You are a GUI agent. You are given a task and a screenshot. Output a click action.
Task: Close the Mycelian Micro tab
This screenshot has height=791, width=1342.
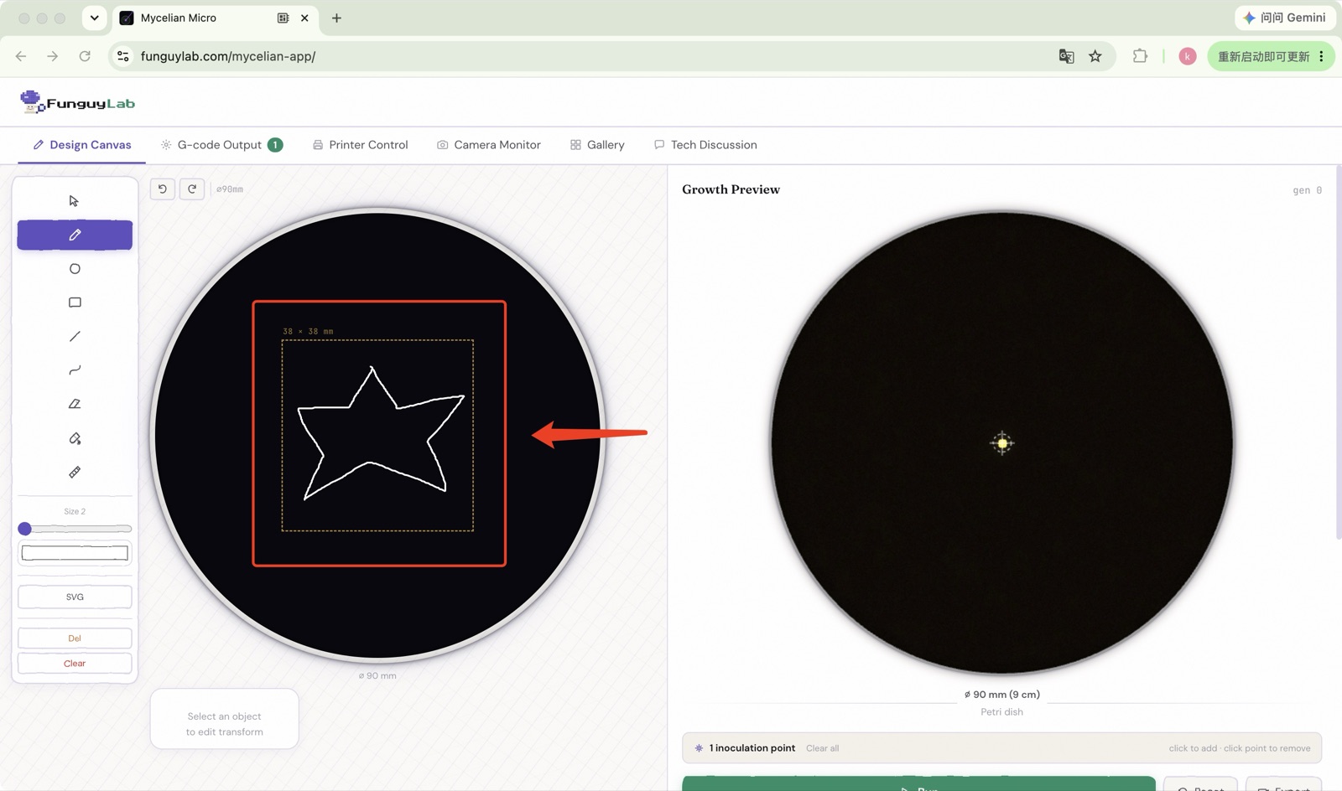[x=304, y=18]
